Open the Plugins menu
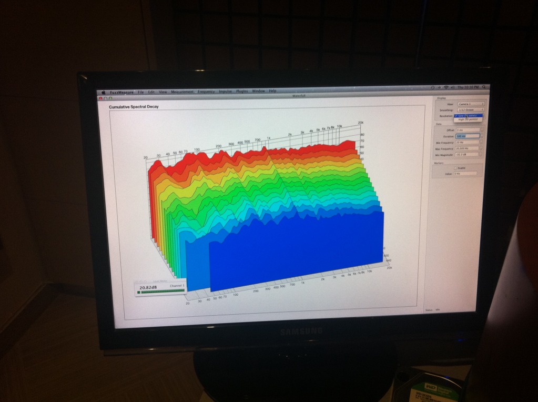 pyautogui.click(x=241, y=91)
